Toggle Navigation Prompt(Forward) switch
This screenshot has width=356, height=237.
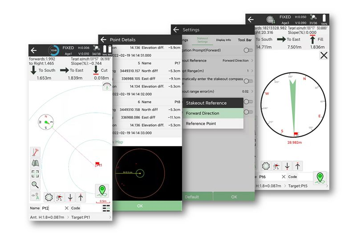pyautogui.click(x=248, y=50)
